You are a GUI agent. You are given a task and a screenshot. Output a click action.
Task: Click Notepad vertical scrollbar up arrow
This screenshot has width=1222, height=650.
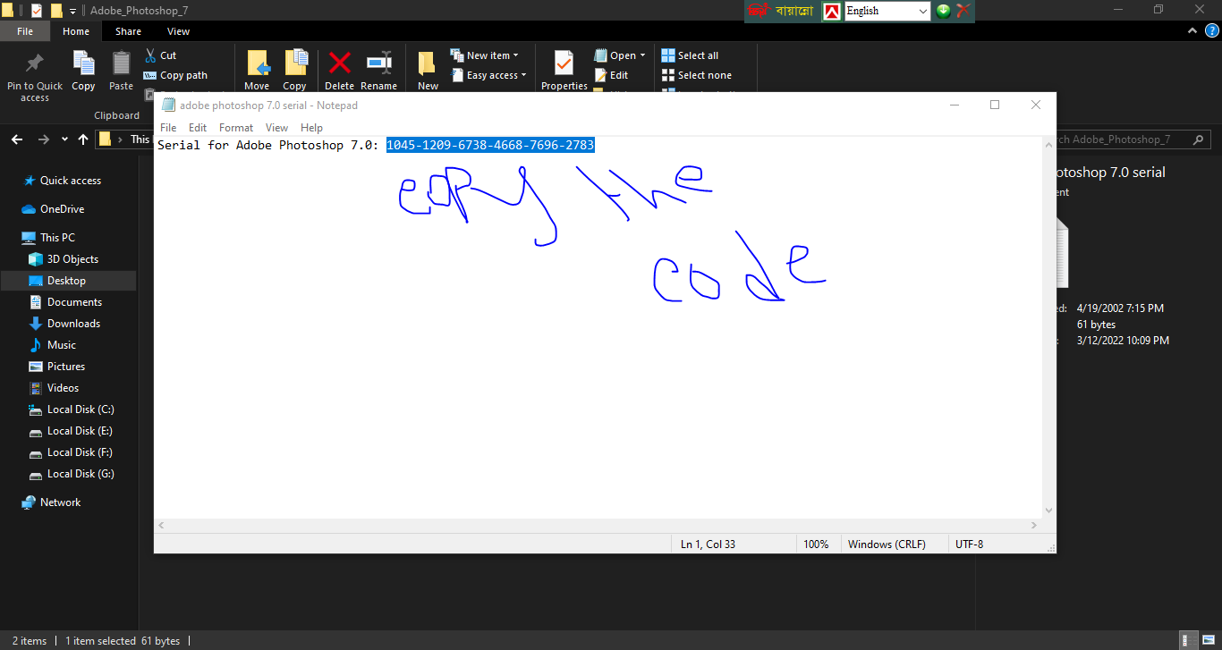pyautogui.click(x=1048, y=143)
